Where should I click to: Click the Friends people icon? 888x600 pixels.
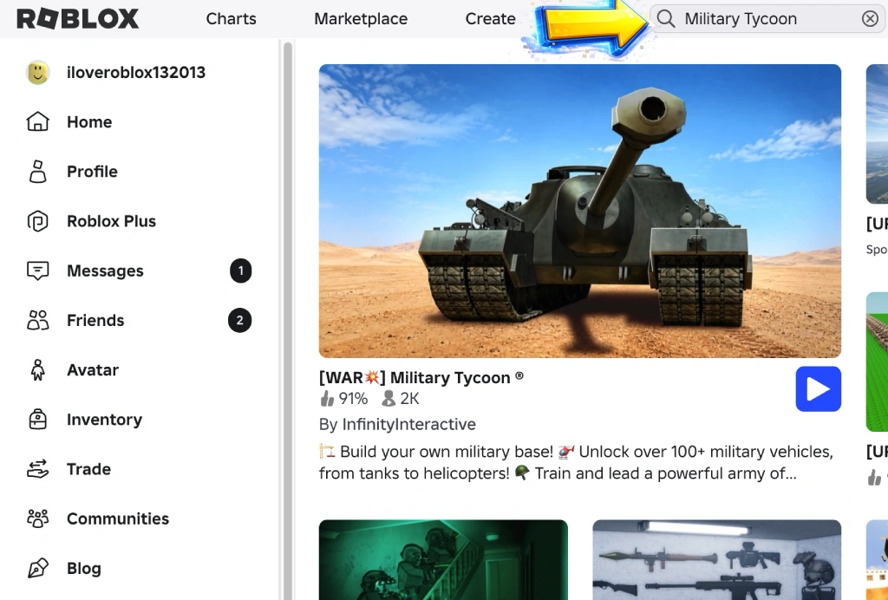38,321
